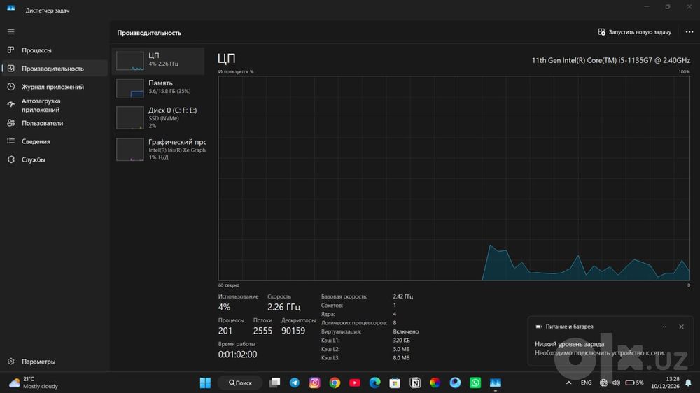This screenshot has width=700, height=393.
Task: Switch the ENG input language
Action: tap(586, 383)
